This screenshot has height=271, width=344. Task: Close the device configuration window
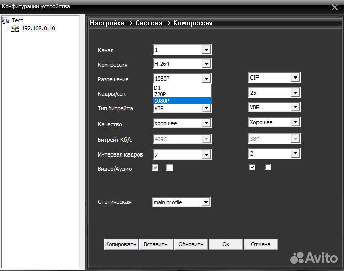334,7
